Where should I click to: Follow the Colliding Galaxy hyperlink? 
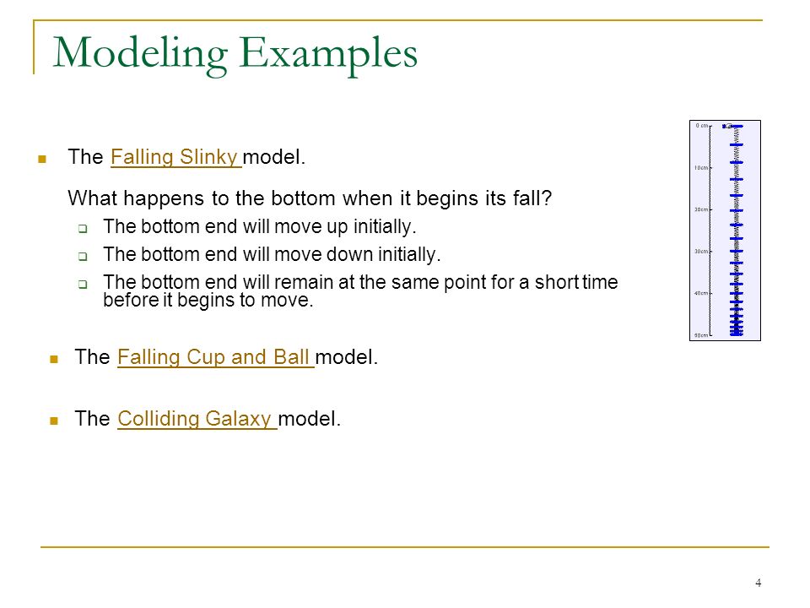tap(197, 419)
